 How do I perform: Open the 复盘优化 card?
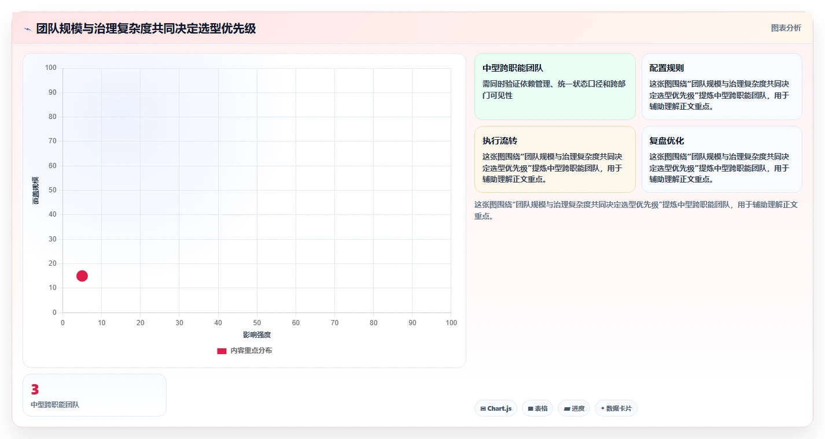point(722,159)
